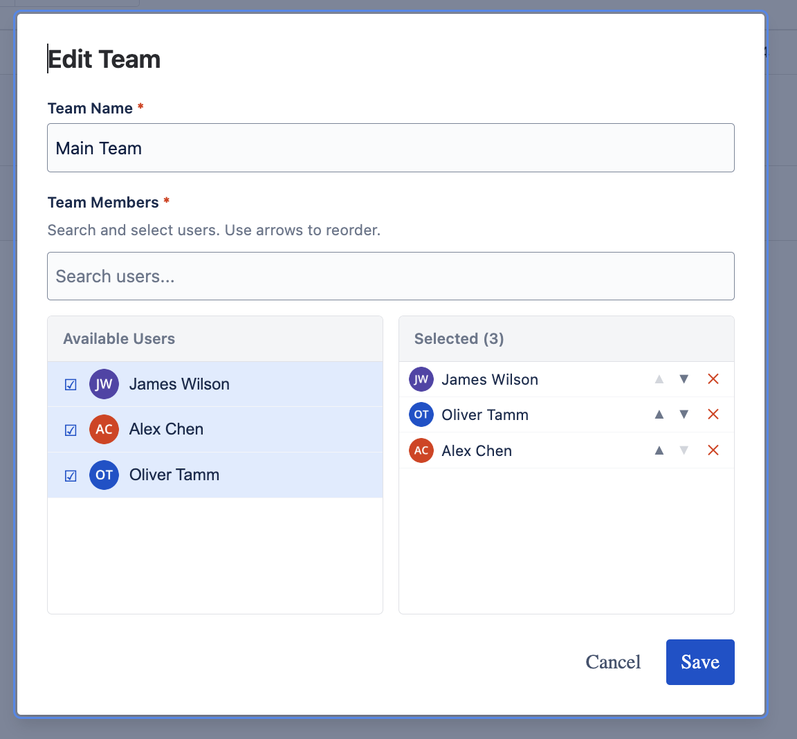This screenshot has width=797, height=739.
Task: Click the AC avatar for Alex Chen
Action: click(104, 430)
